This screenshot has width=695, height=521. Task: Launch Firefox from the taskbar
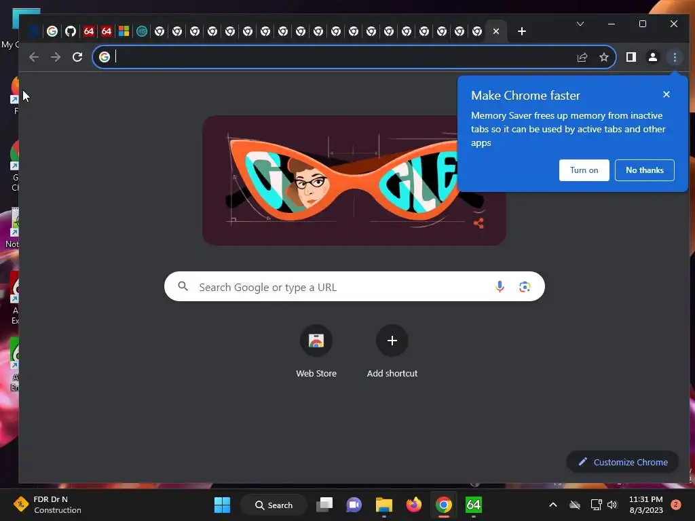click(x=413, y=505)
